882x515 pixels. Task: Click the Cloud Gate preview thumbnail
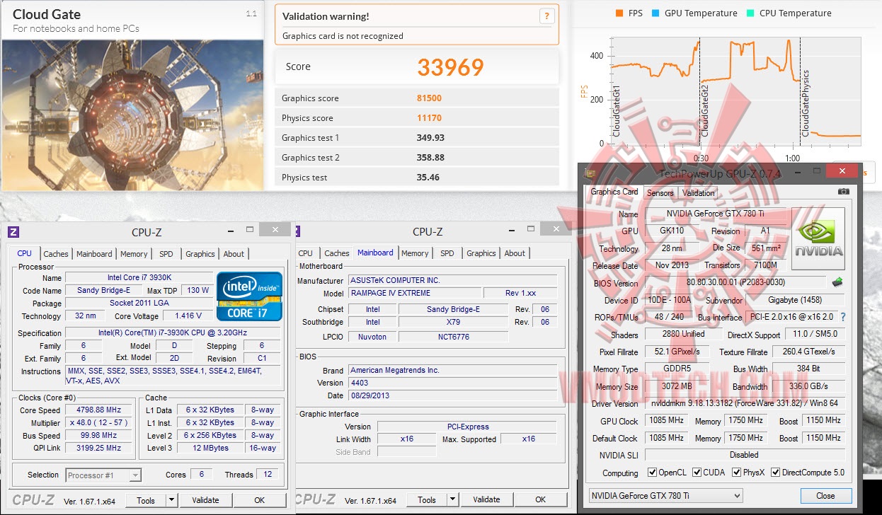(x=132, y=114)
